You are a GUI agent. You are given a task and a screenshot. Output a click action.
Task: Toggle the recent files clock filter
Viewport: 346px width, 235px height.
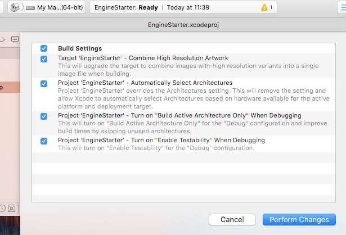[x=4, y=208]
